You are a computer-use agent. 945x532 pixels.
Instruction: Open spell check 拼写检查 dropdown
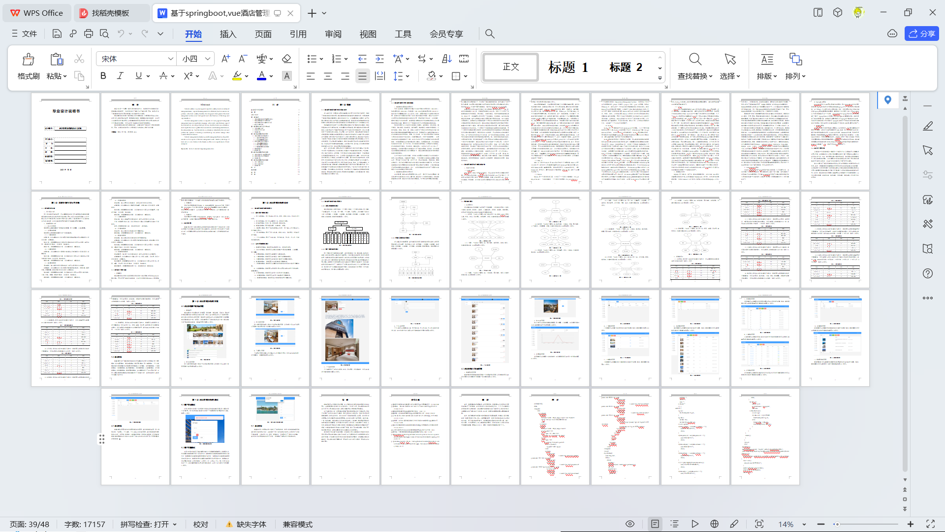click(148, 524)
